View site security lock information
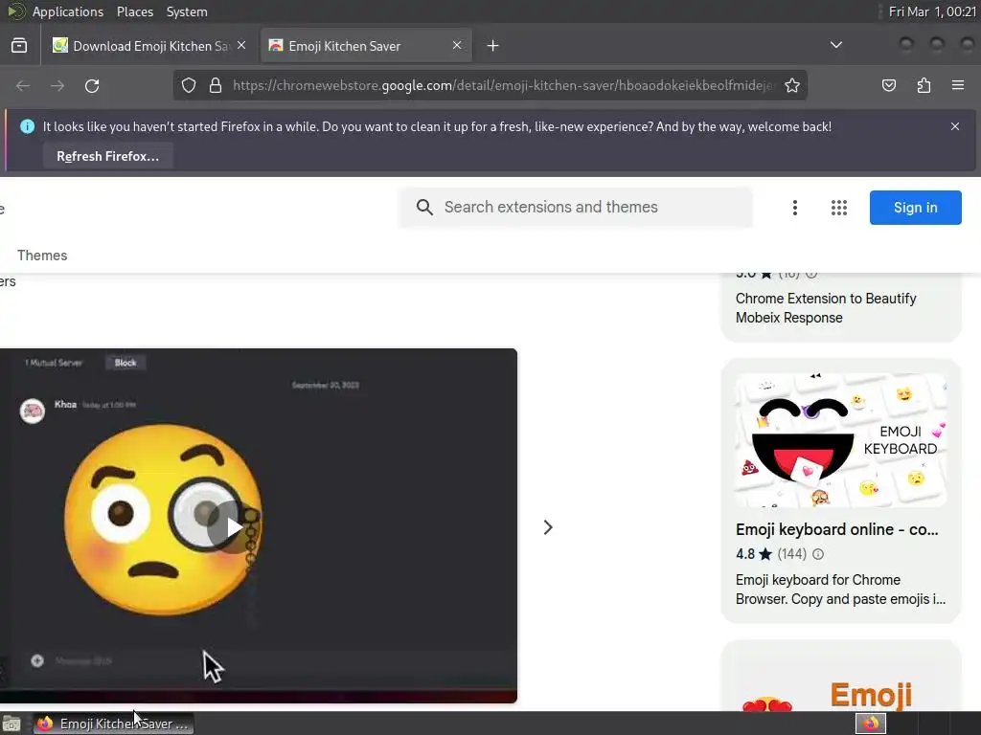981x735 pixels. point(216,85)
